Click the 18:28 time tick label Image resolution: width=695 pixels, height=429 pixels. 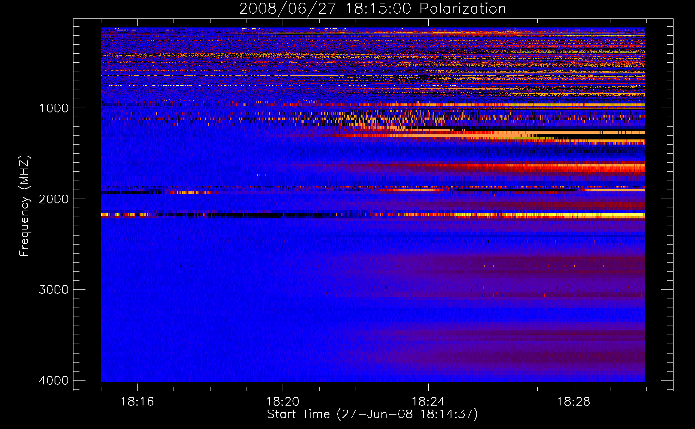pyautogui.click(x=574, y=402)
